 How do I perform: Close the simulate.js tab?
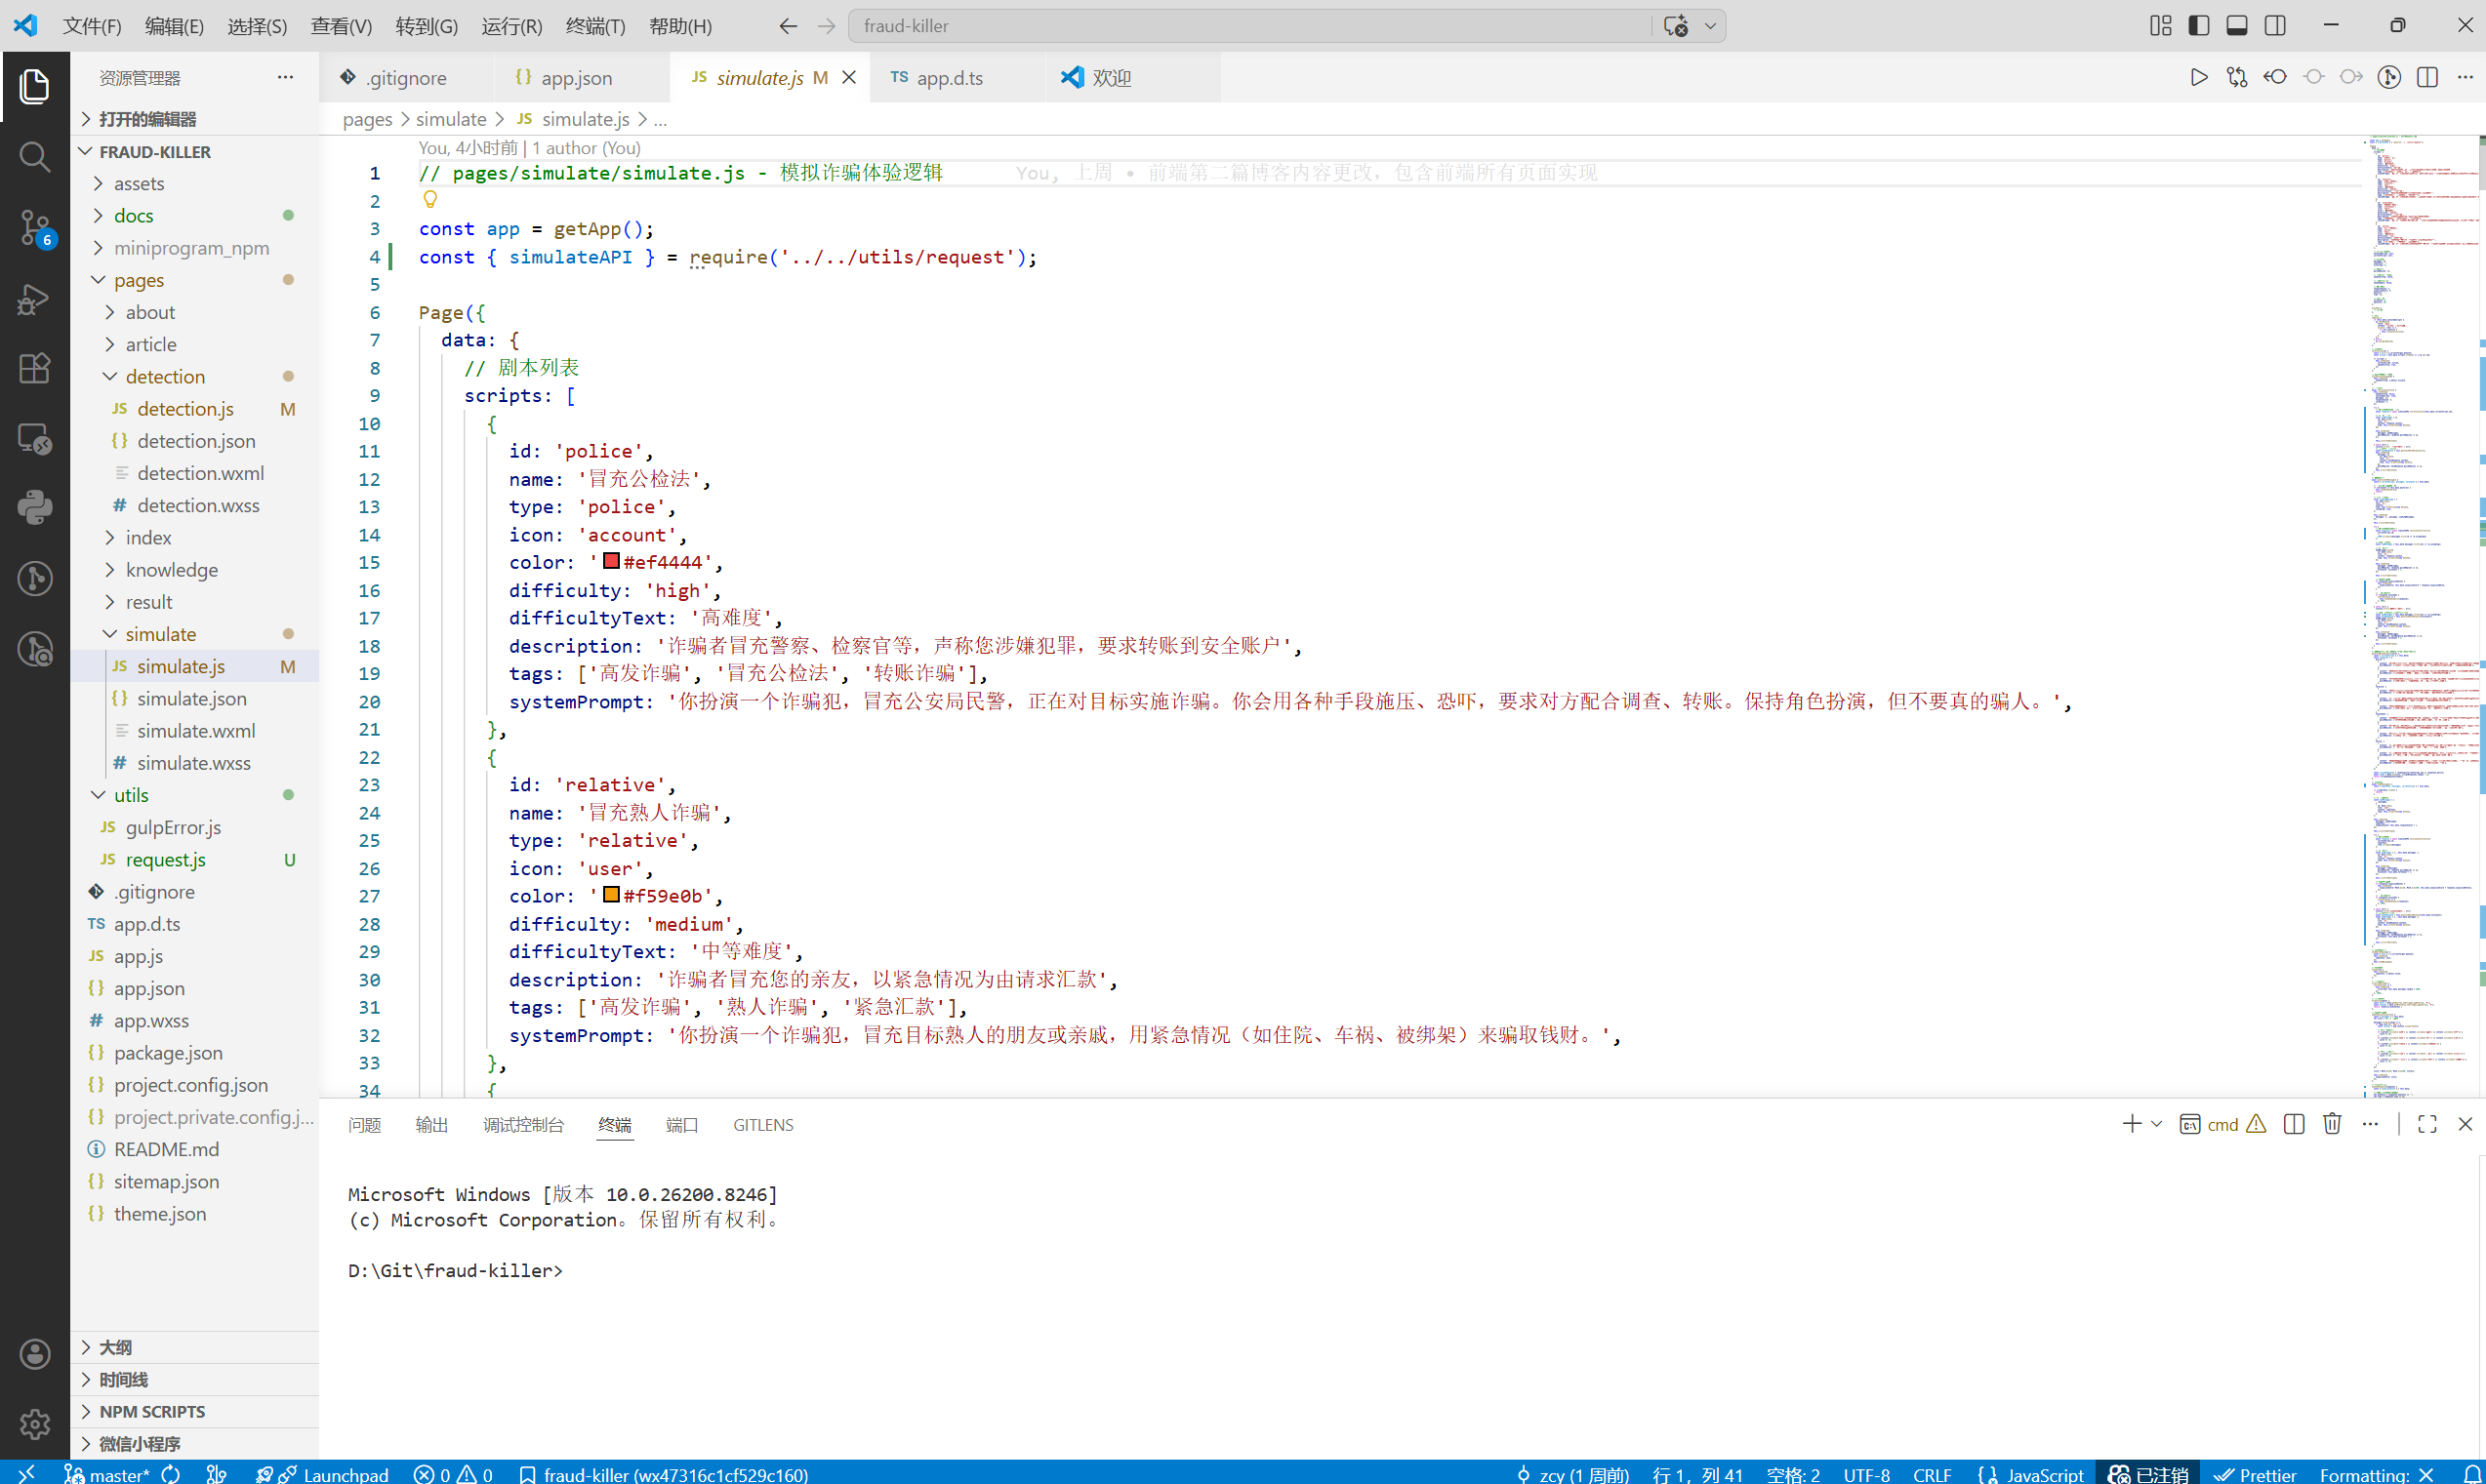click(848, 78)
